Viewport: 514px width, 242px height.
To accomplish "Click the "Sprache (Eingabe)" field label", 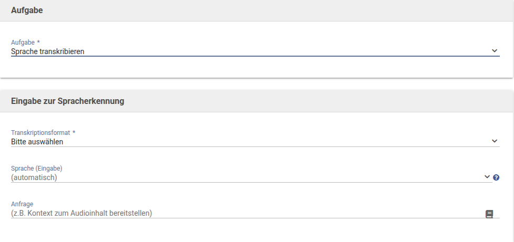I will [37, 169].
